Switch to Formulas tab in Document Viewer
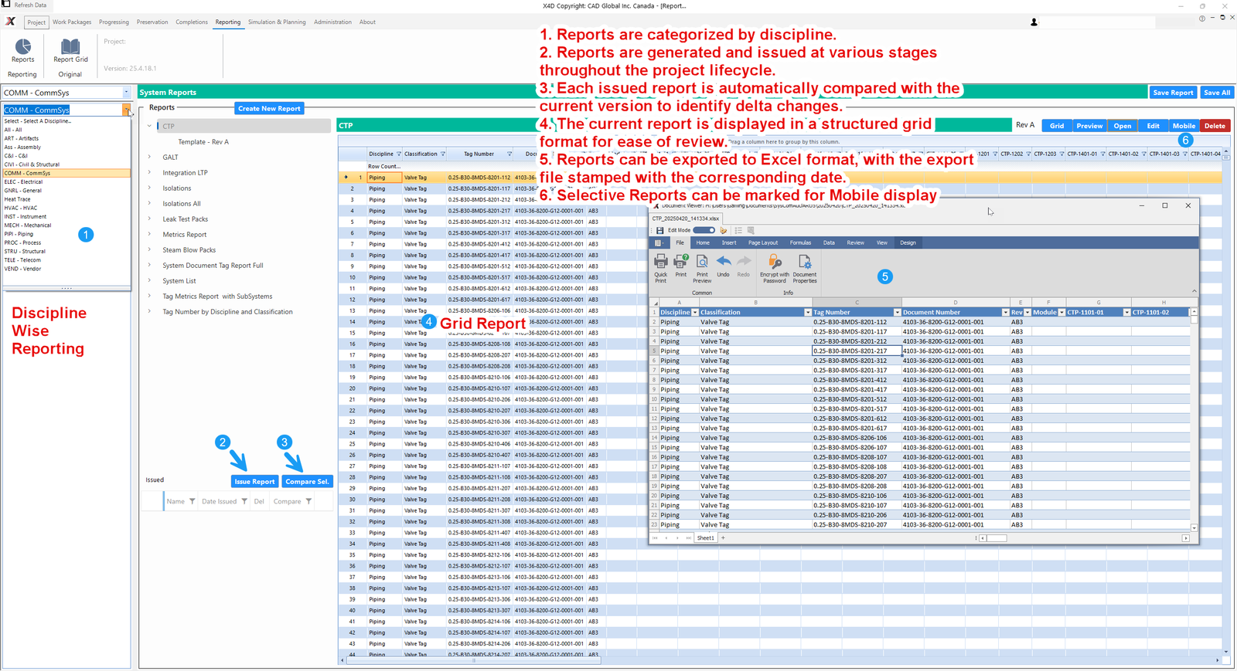1237x671 pixels. 800,242
